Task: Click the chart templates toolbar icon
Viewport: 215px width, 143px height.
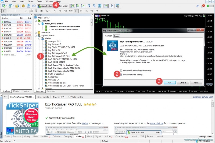Action: point(117,6)
